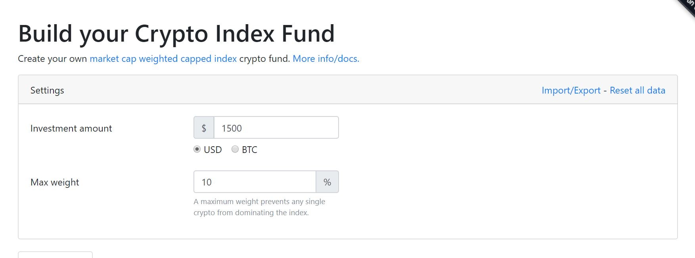The image size is (695, 258).
Task: Click Reset all data
Action: click(x=637, y=90)
